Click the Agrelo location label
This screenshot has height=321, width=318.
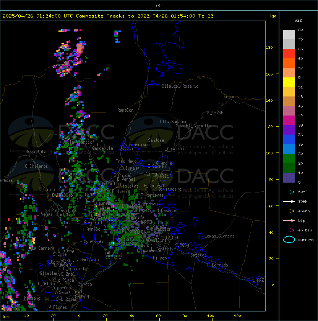(93, 229)
